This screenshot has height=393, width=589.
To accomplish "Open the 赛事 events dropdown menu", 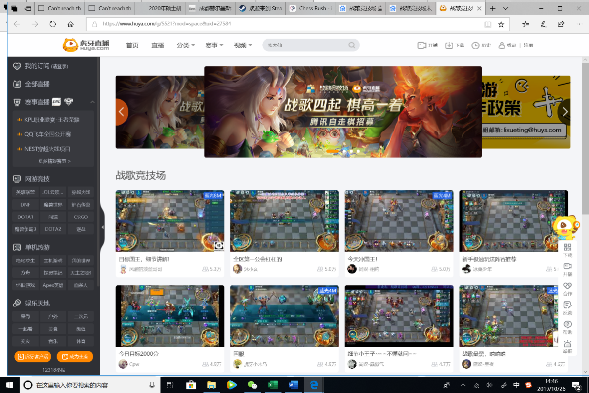I will [214, 45].
